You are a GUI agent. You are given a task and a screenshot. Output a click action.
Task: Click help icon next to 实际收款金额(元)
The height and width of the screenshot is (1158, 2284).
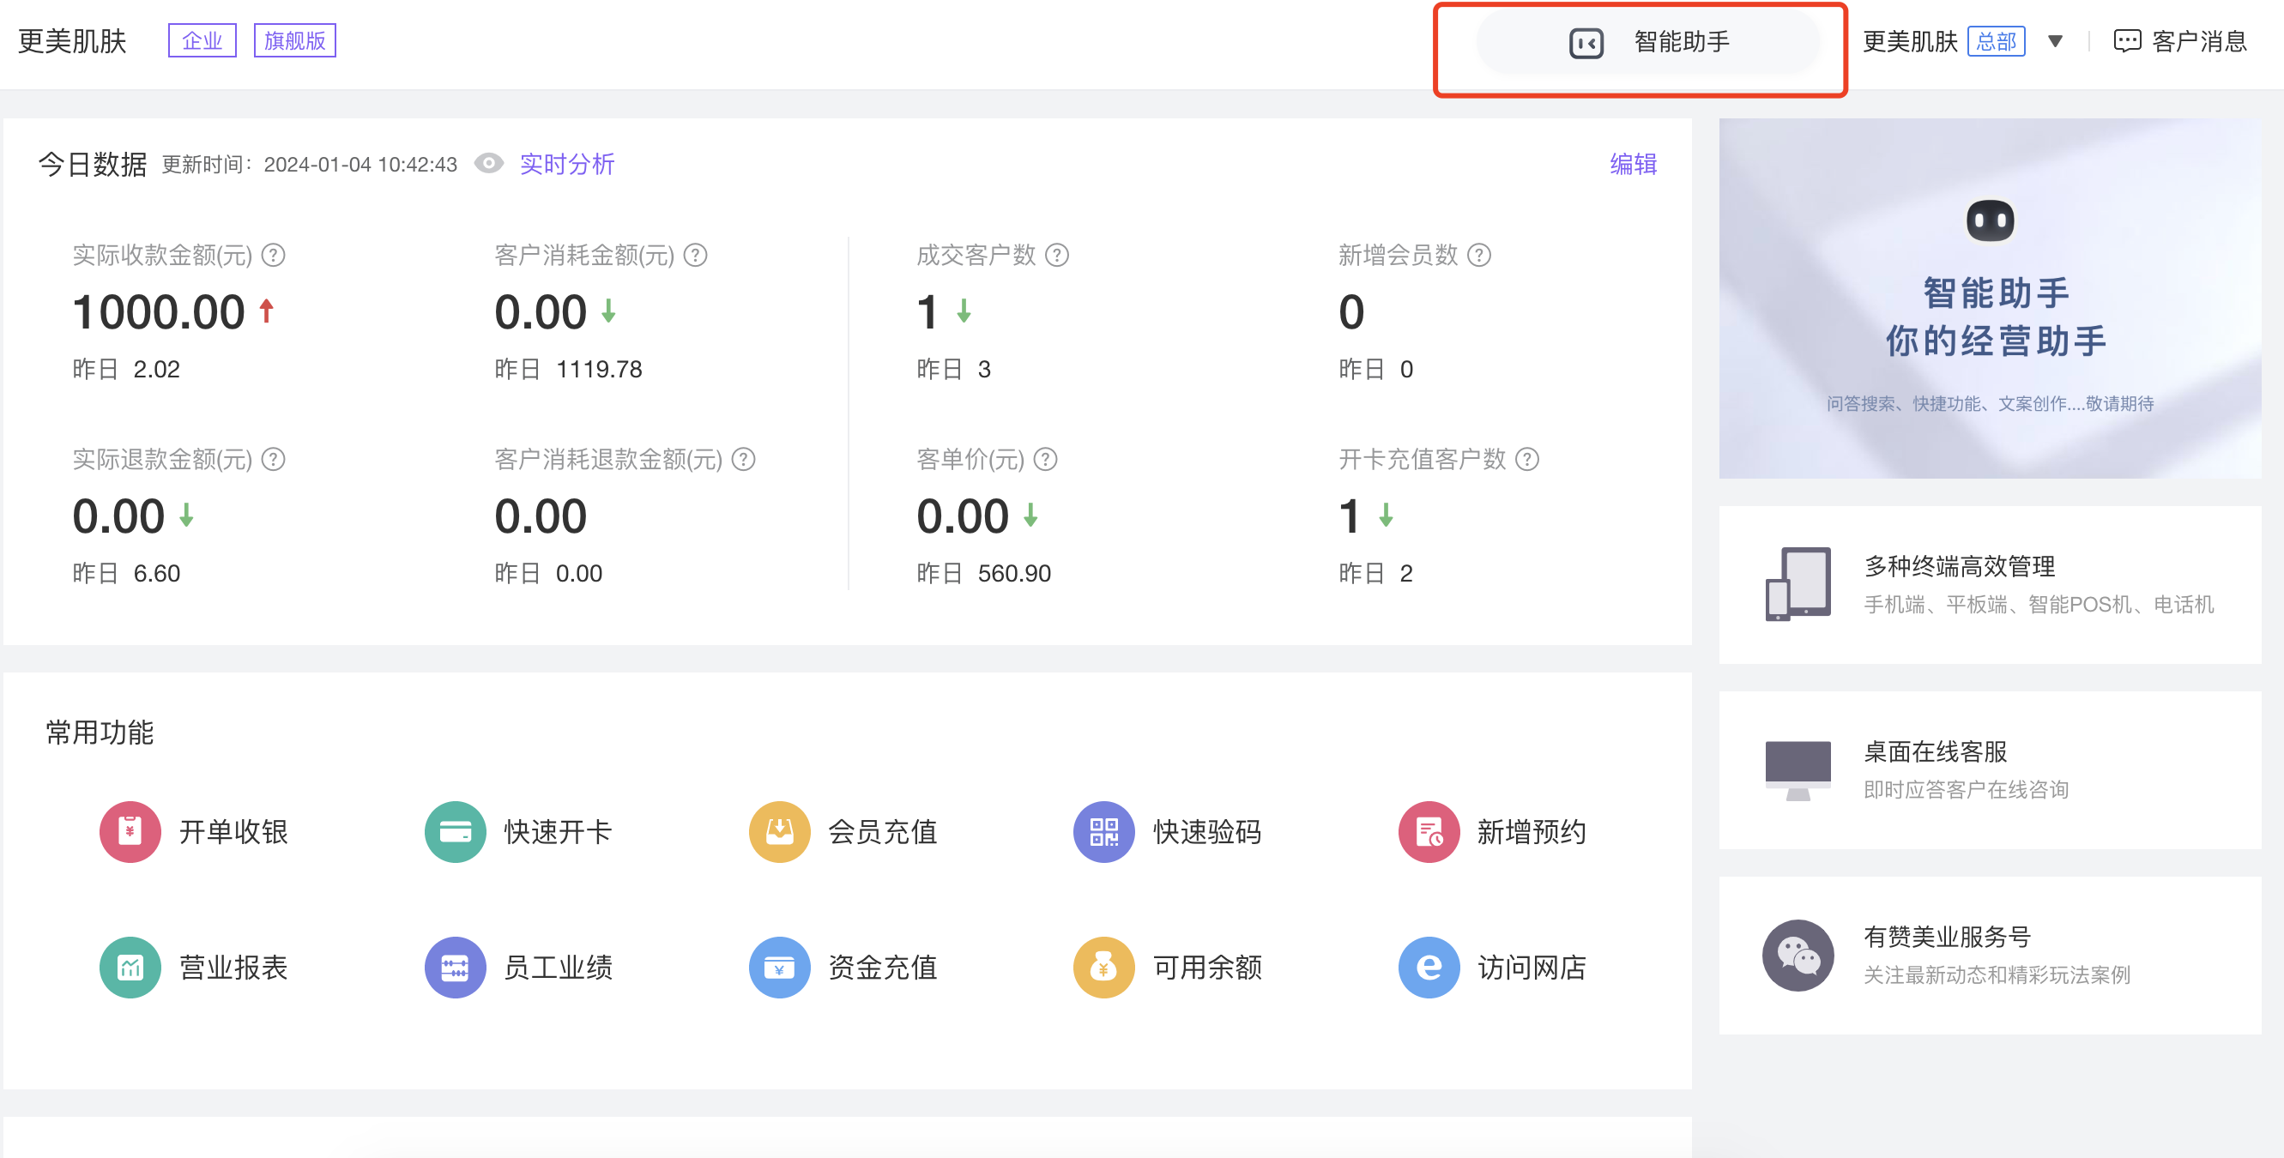pos(273,256)
